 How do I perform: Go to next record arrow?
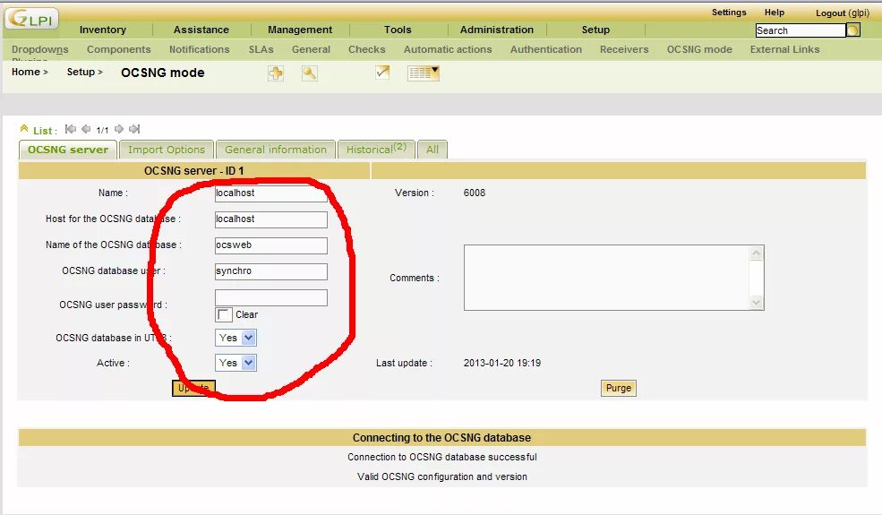[119, 129]
